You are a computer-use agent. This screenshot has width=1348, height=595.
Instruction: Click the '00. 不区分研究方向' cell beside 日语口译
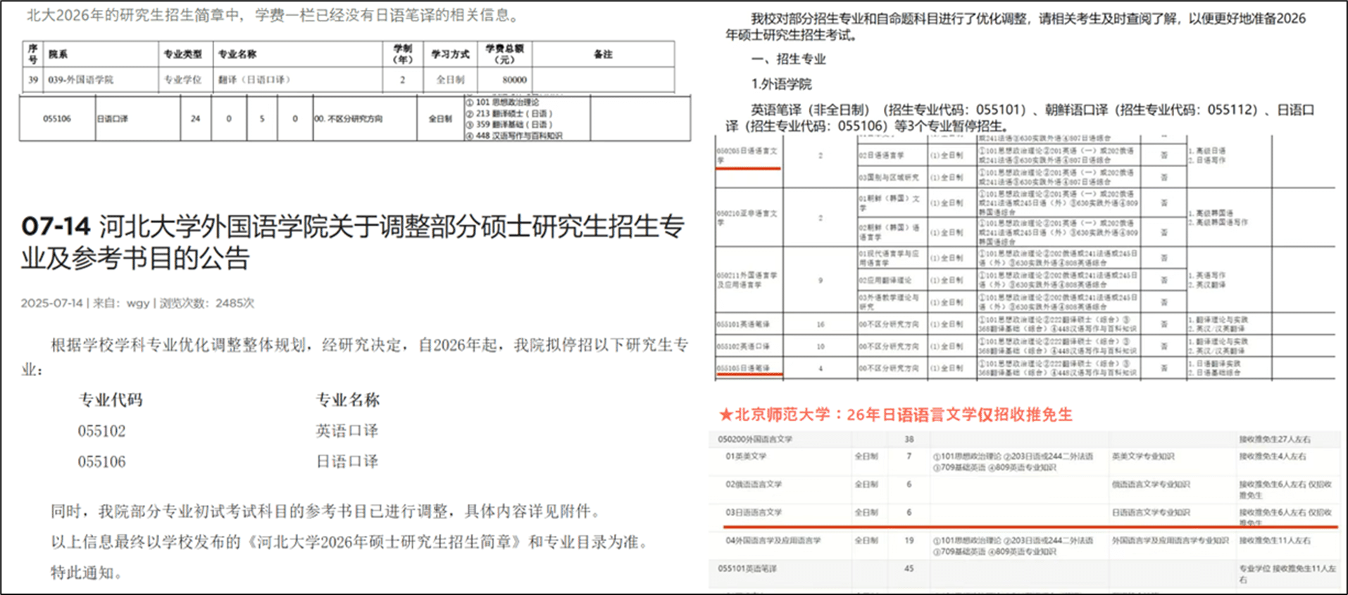pos(349,119)
